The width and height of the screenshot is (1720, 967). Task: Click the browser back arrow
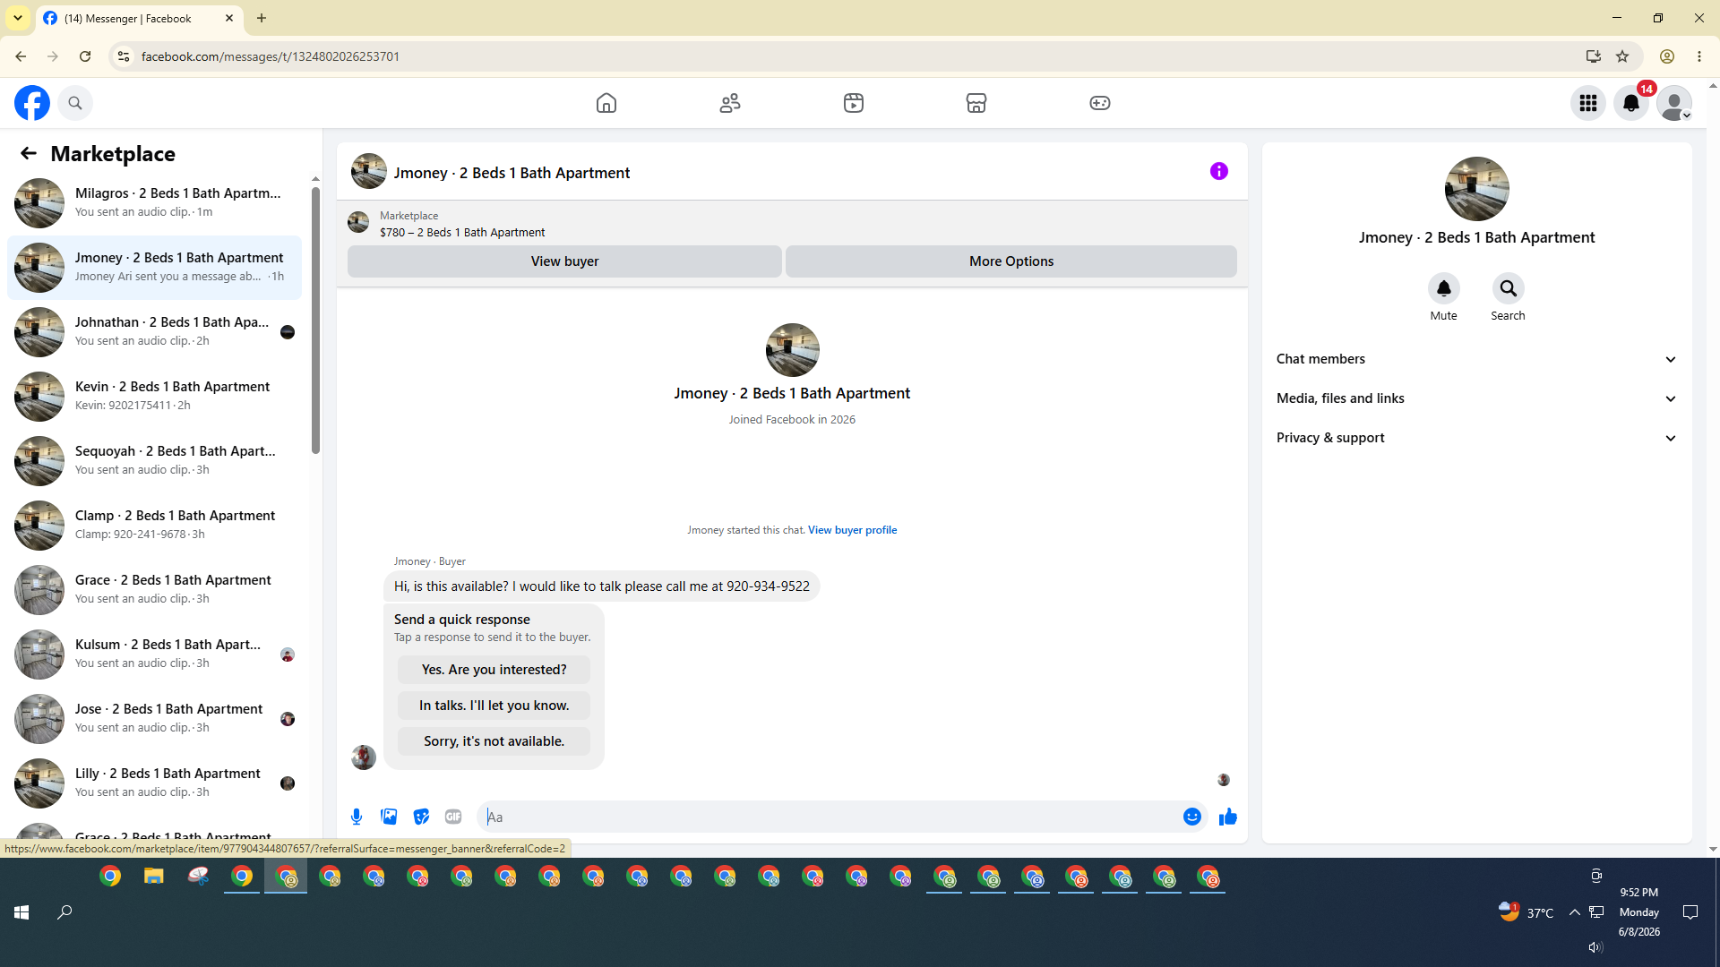(x=21, y=56)
